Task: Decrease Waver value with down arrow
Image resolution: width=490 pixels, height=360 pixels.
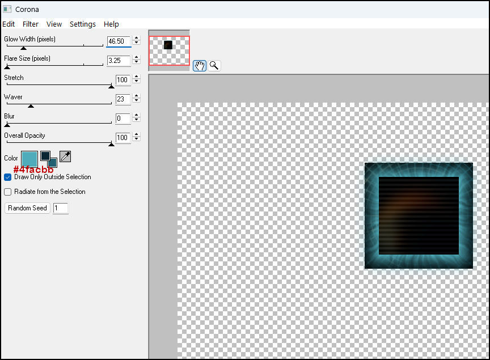Action: pos(136,101)
